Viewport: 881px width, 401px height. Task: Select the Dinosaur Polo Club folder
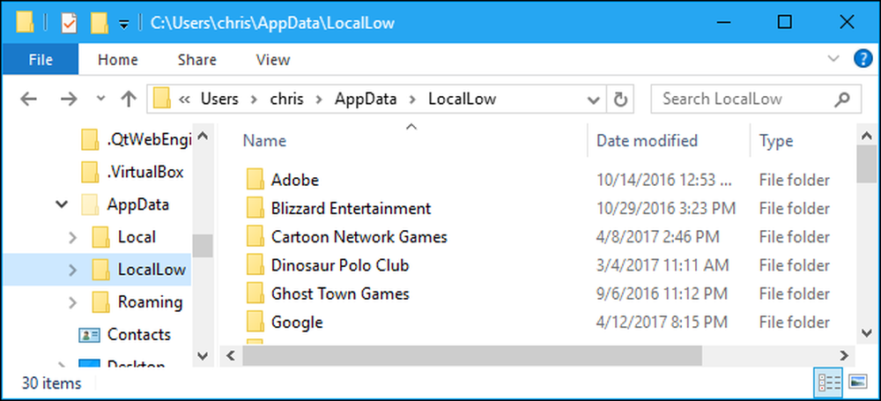(x=340, y=265)
